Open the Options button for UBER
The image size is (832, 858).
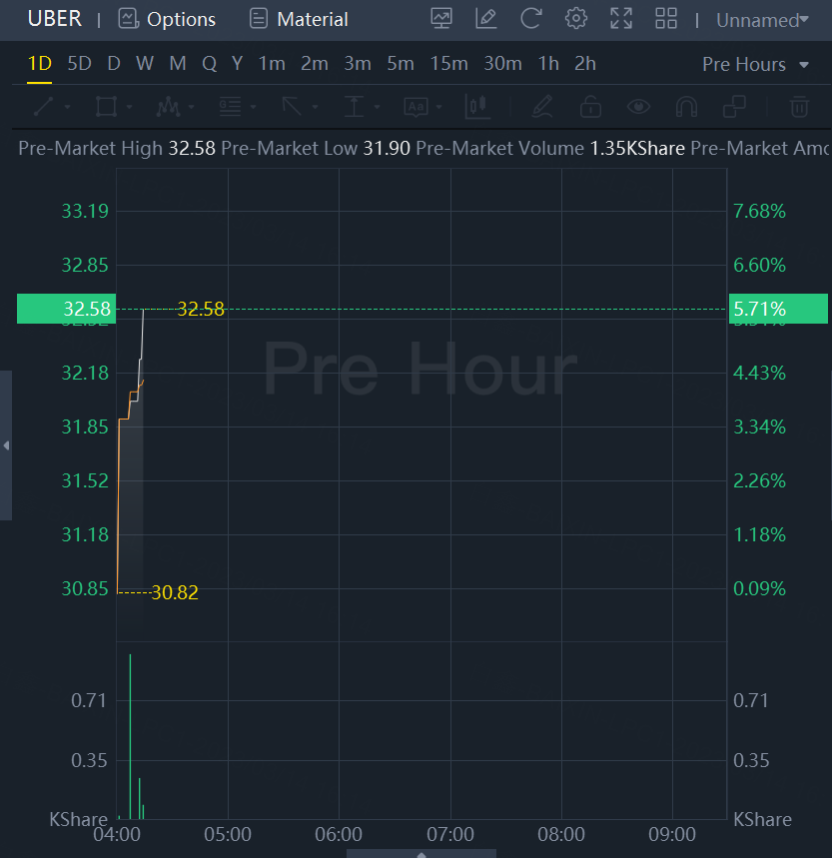(167, 19)
